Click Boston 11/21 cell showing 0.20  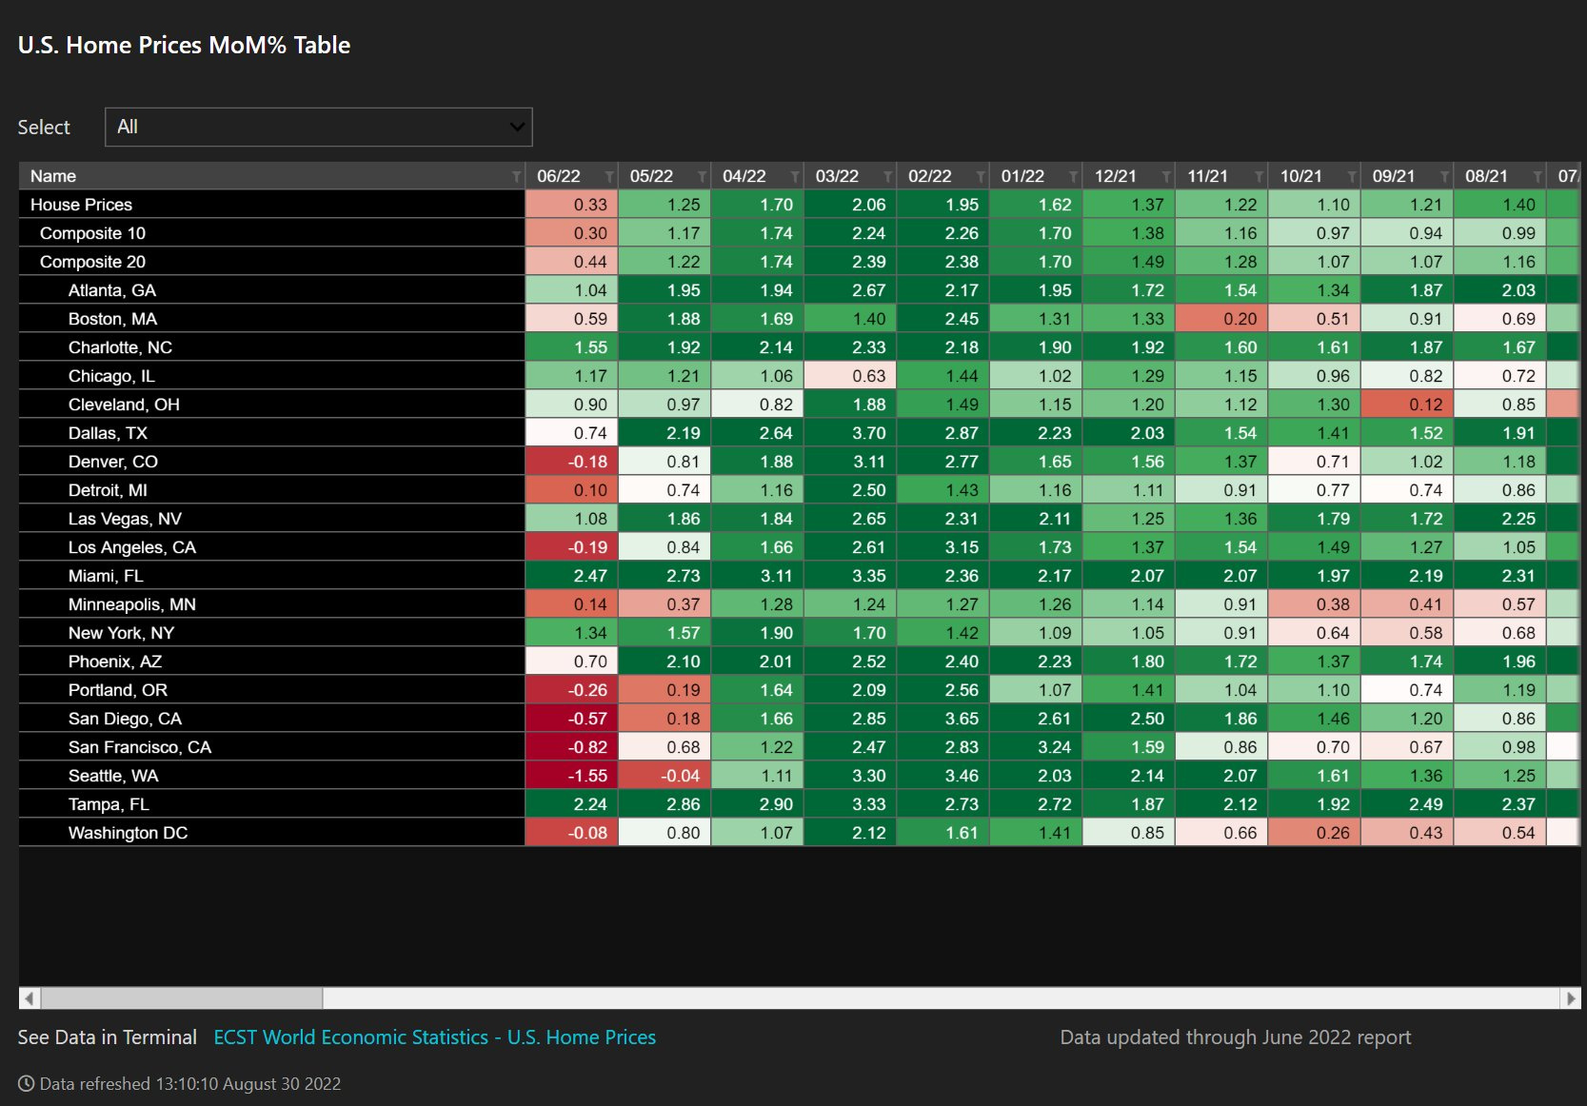[1221, 319]
